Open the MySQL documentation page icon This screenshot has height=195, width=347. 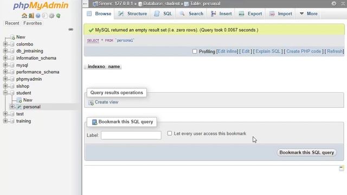tap(44, 16)
